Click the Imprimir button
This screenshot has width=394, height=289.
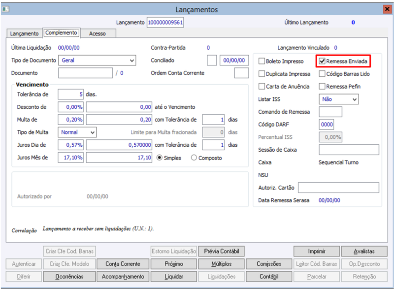click(317, 251)
